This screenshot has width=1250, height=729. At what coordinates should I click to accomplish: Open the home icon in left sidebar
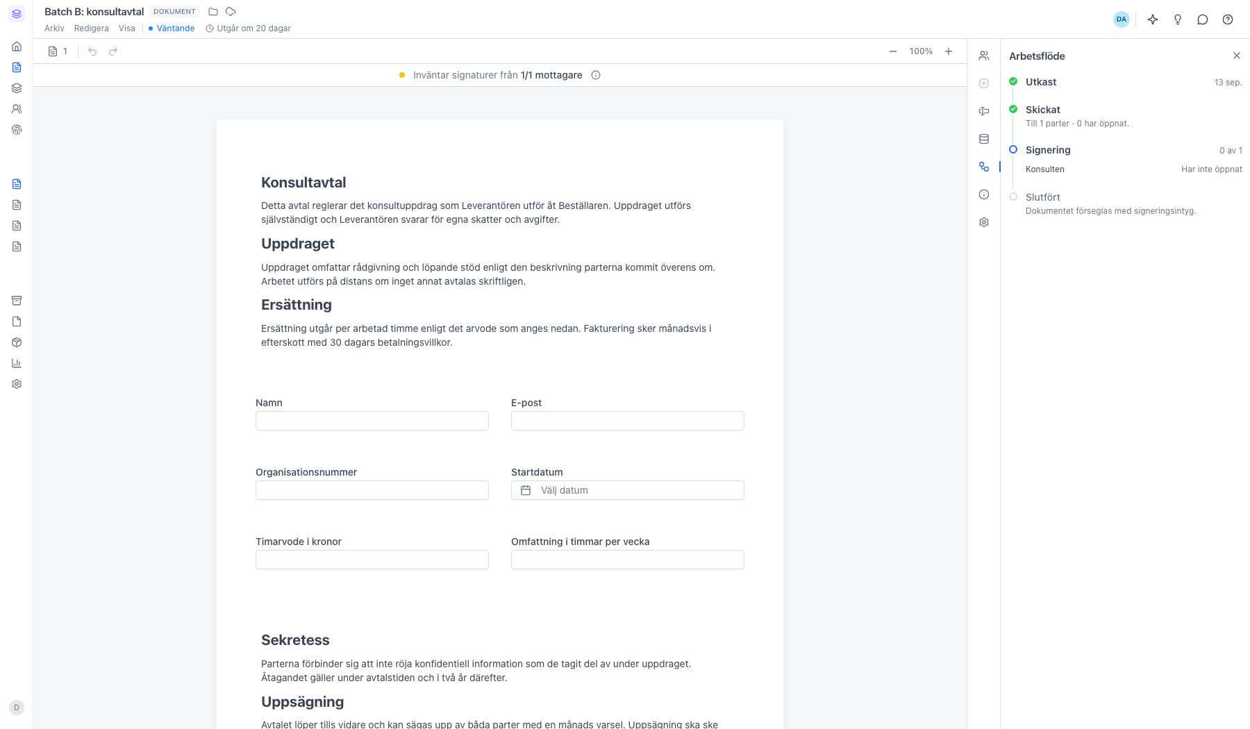pos(17,47)
